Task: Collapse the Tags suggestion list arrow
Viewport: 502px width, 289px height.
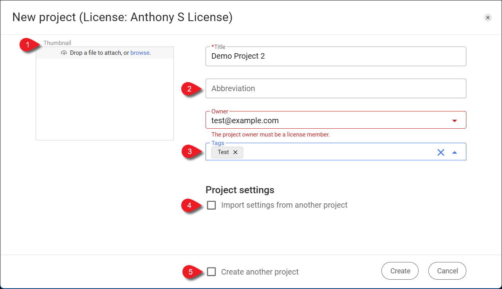Action: coord(455,152)
